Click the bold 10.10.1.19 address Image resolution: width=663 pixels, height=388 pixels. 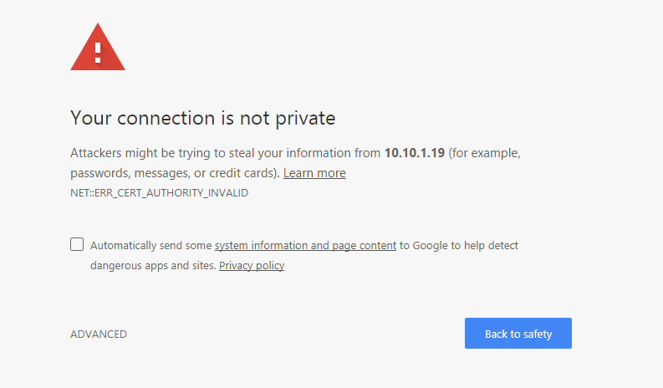click(415, 154)
